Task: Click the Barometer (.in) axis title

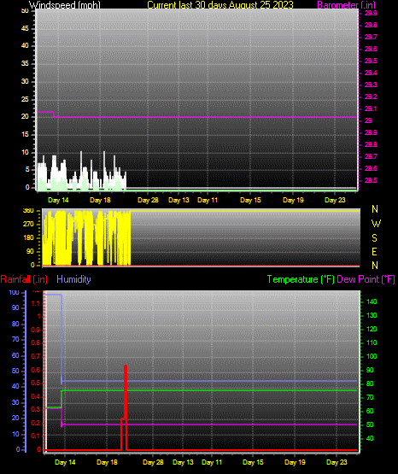Action: click(346, 5)
